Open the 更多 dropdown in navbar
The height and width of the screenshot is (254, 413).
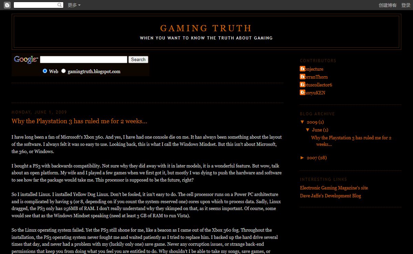[74, 5]
